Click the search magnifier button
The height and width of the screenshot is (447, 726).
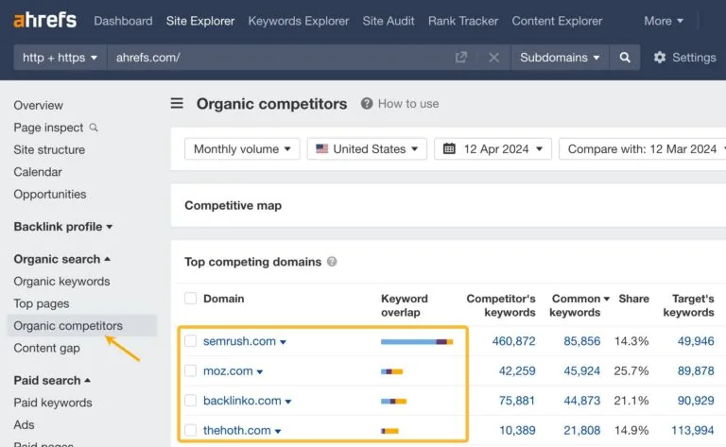tap(625, 58)
